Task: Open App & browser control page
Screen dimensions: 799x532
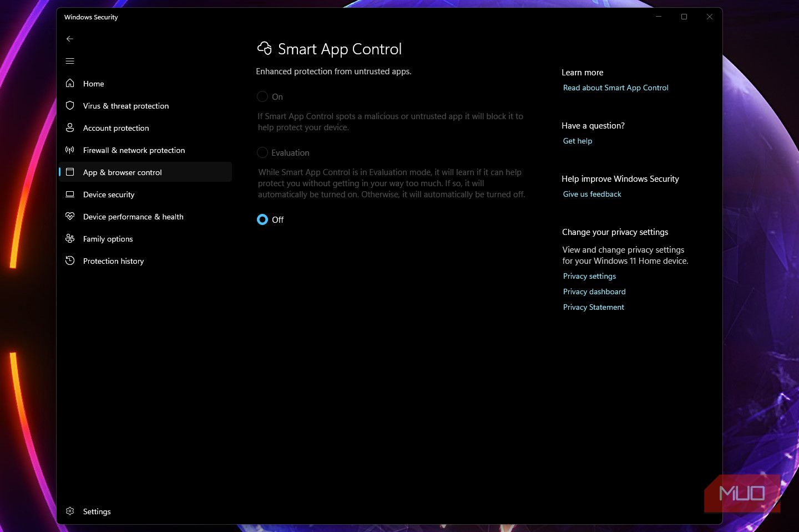Action: coord(145,172)
